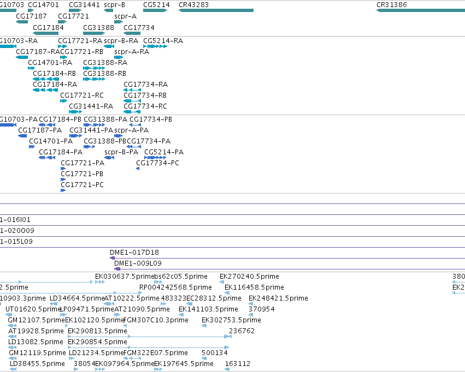
Task: Select transcript scpr-B-RA
Action: point(121,40)
